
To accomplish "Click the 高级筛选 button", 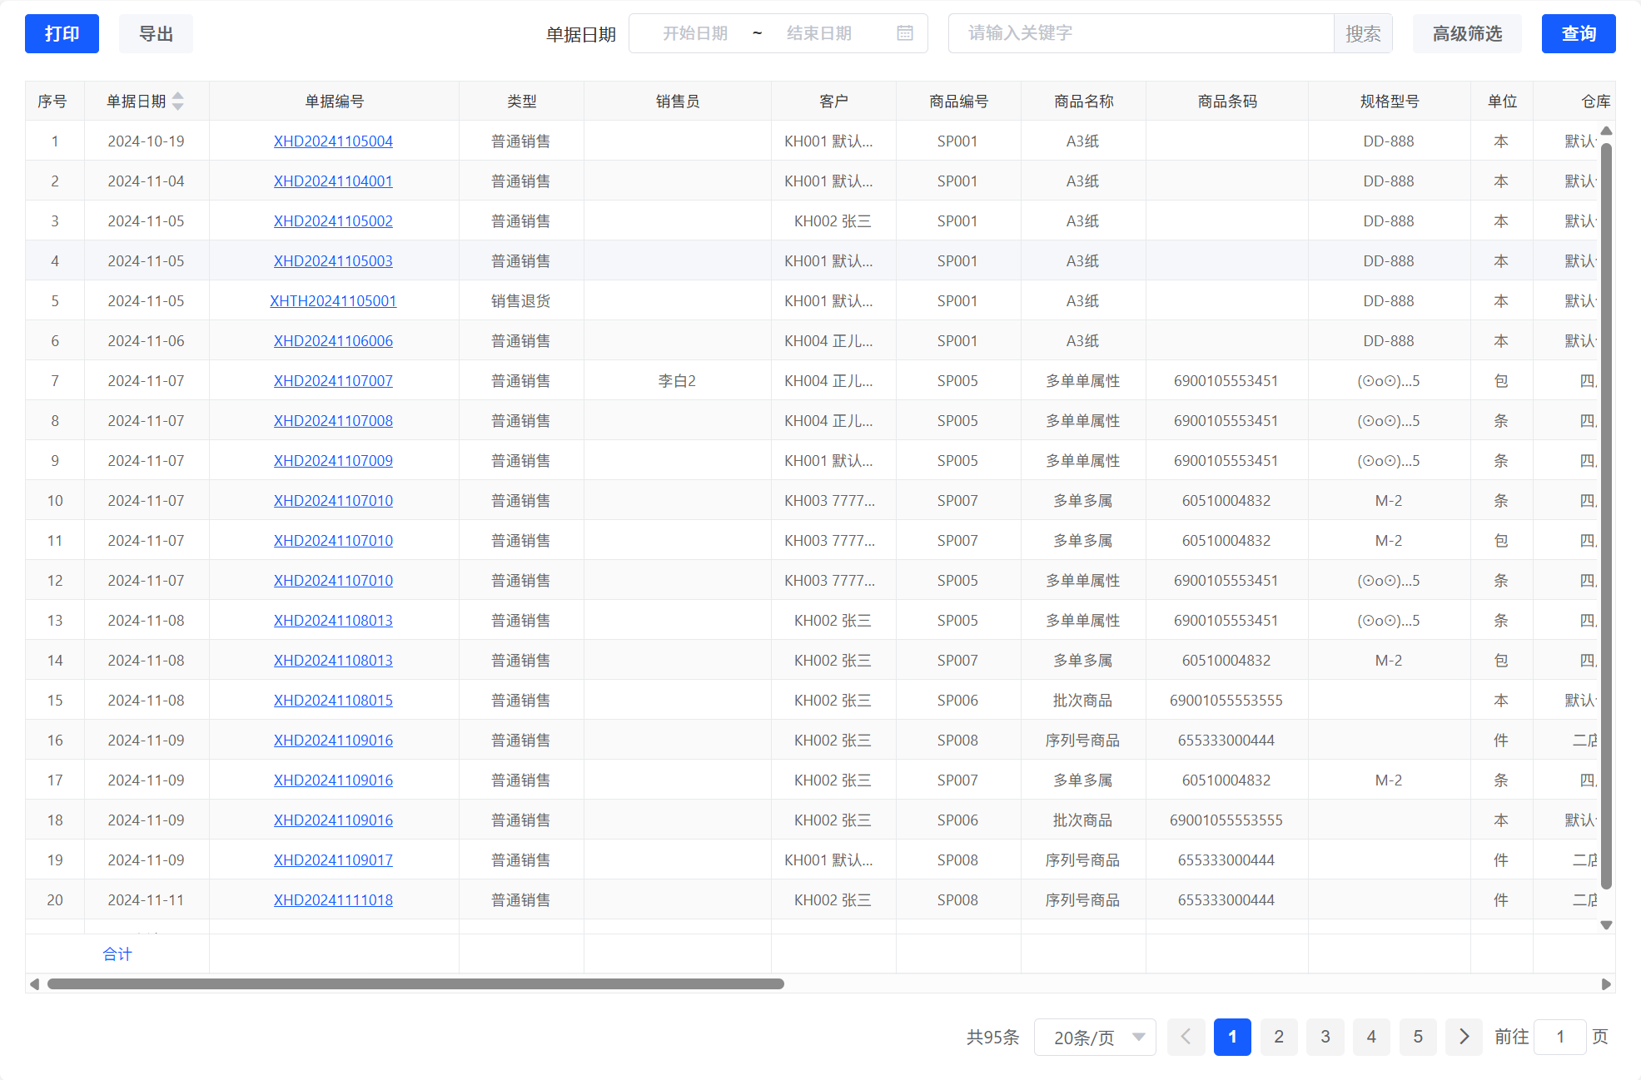I will point(1466,33).
